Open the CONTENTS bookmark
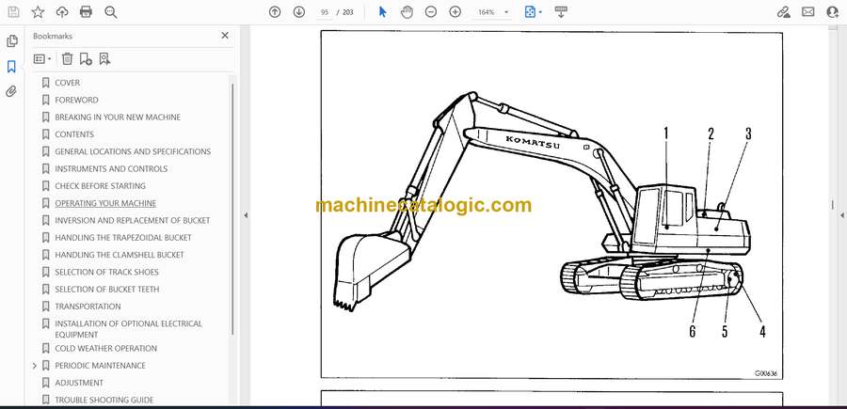 pyautogui.click(x=74, y=134)
